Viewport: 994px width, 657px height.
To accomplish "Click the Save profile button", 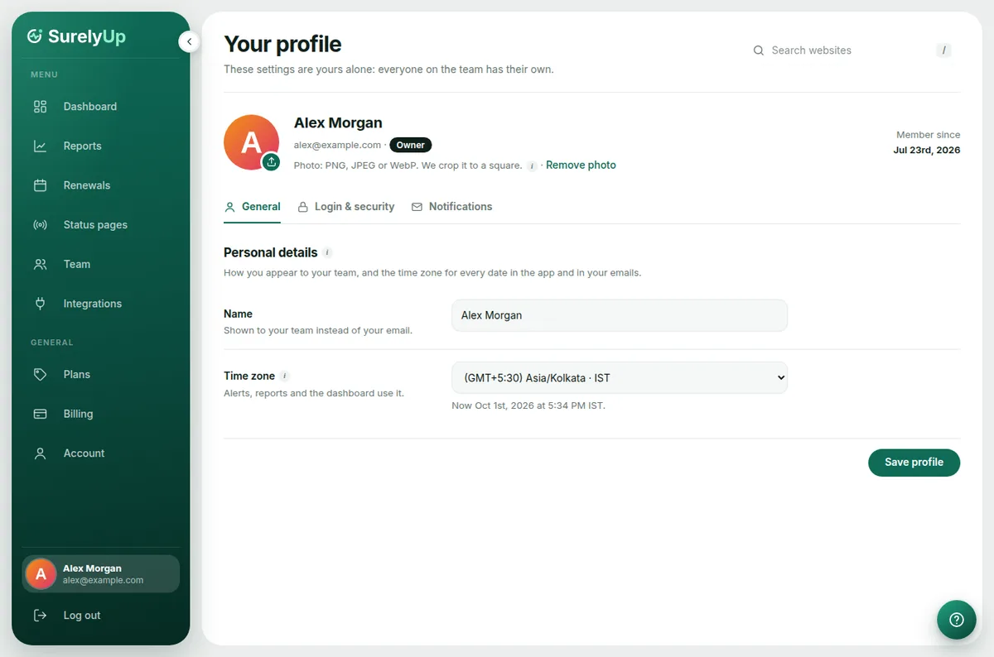I will click(914, 463).
